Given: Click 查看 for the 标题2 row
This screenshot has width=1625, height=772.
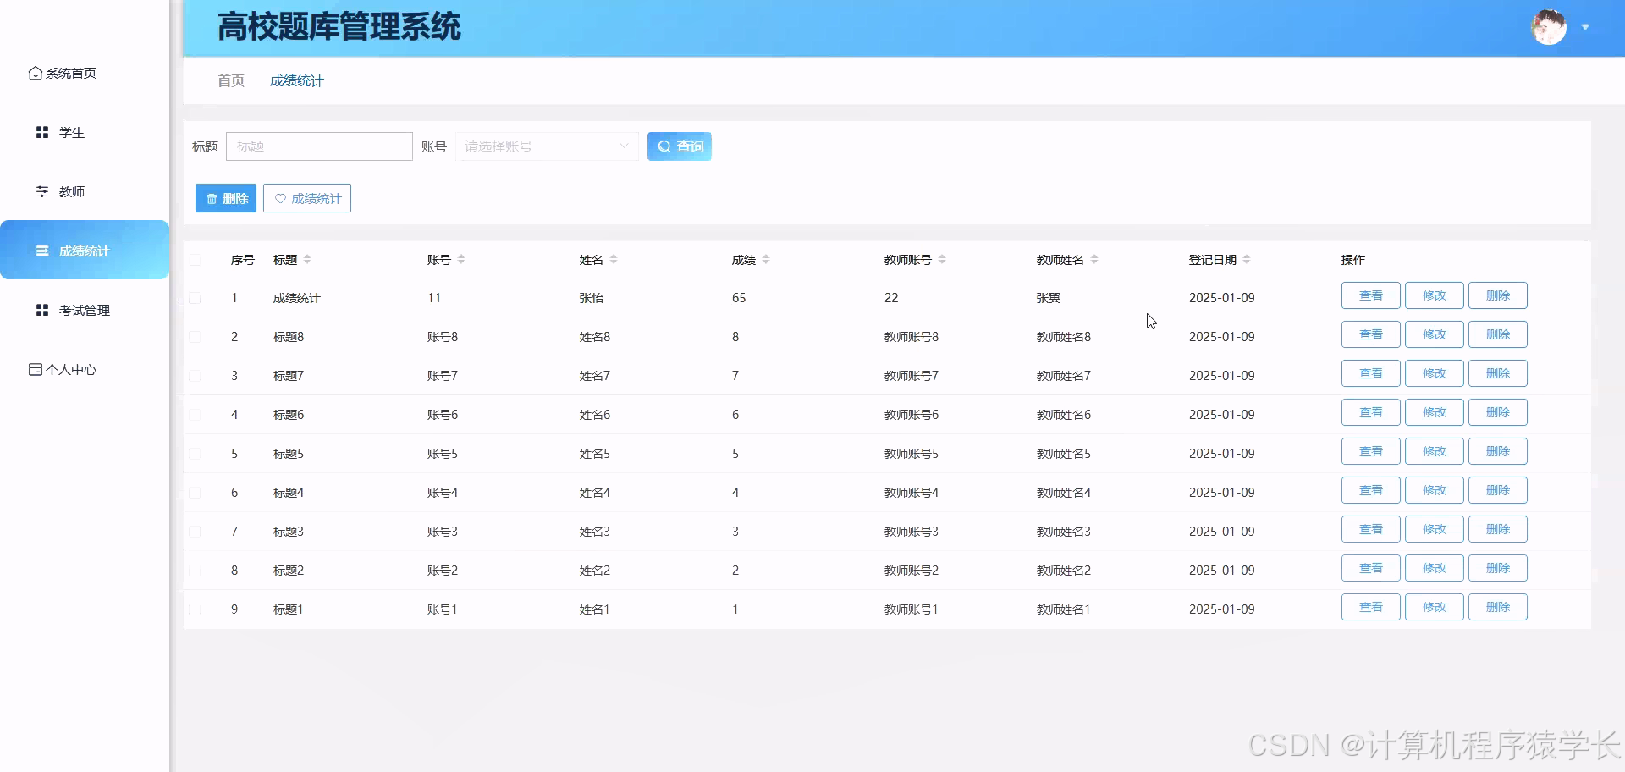Looking at the screenshot, I should 1371,568.
